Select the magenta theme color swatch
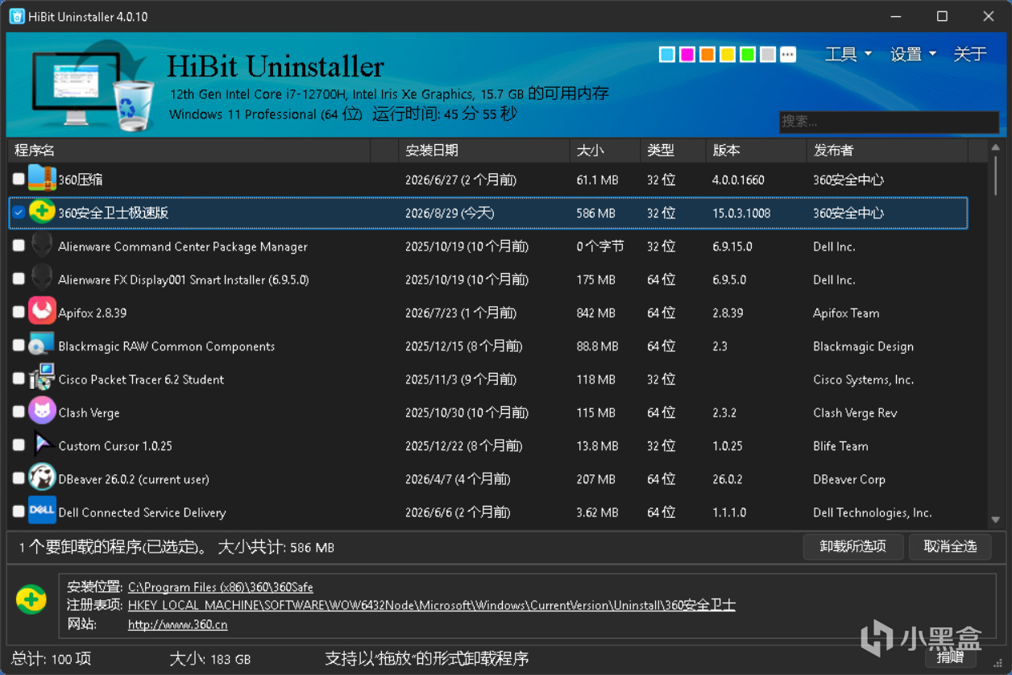 pyautogui.click(x=687, y=54)
